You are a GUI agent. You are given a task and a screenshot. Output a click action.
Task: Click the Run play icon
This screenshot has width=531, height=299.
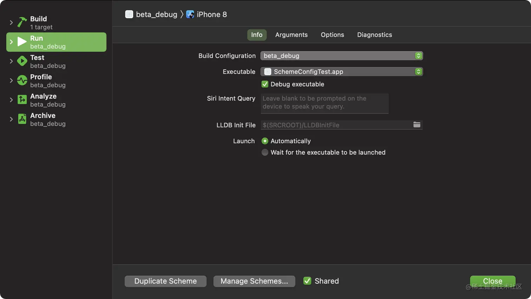click(x=22, y=42)
